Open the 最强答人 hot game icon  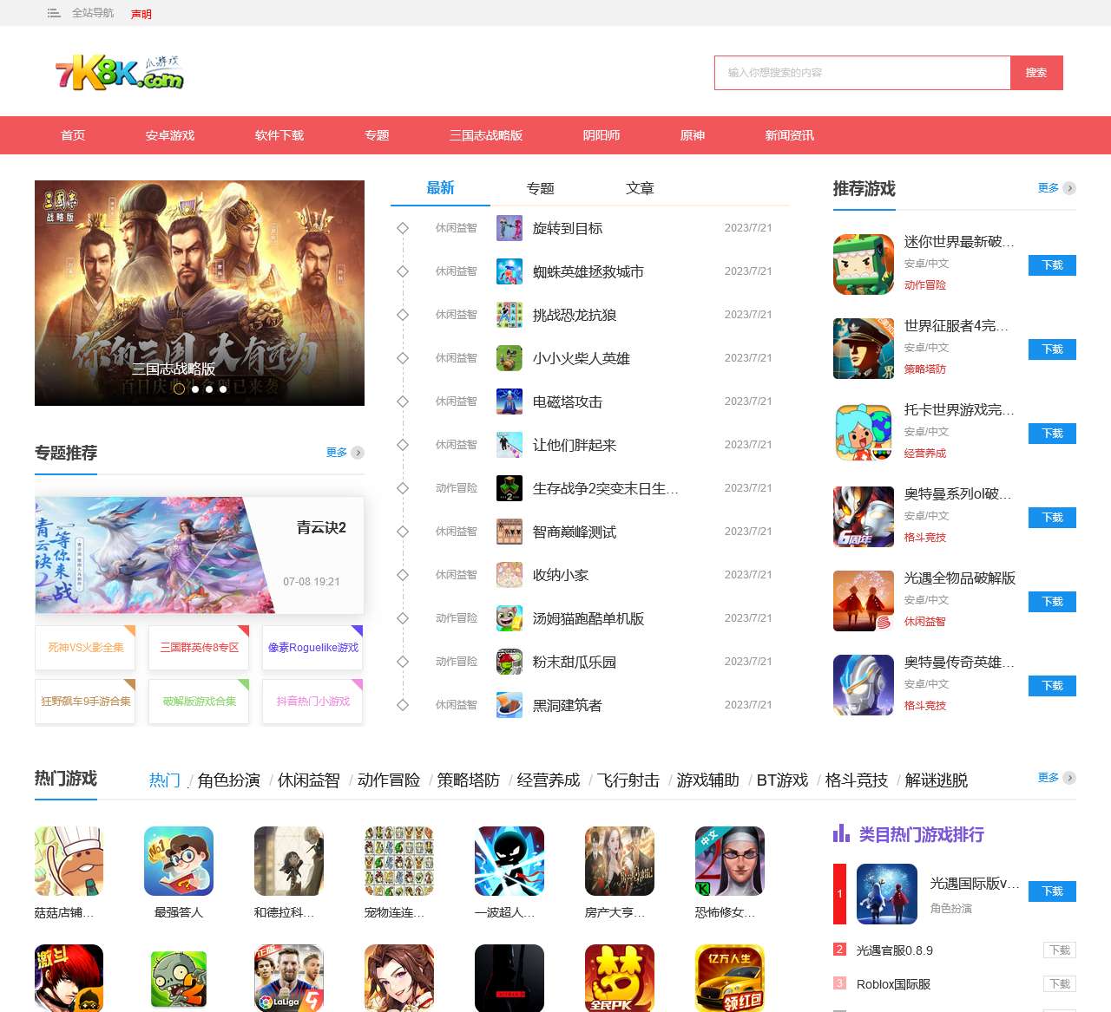pyautogui.click(x=179, y=861)
